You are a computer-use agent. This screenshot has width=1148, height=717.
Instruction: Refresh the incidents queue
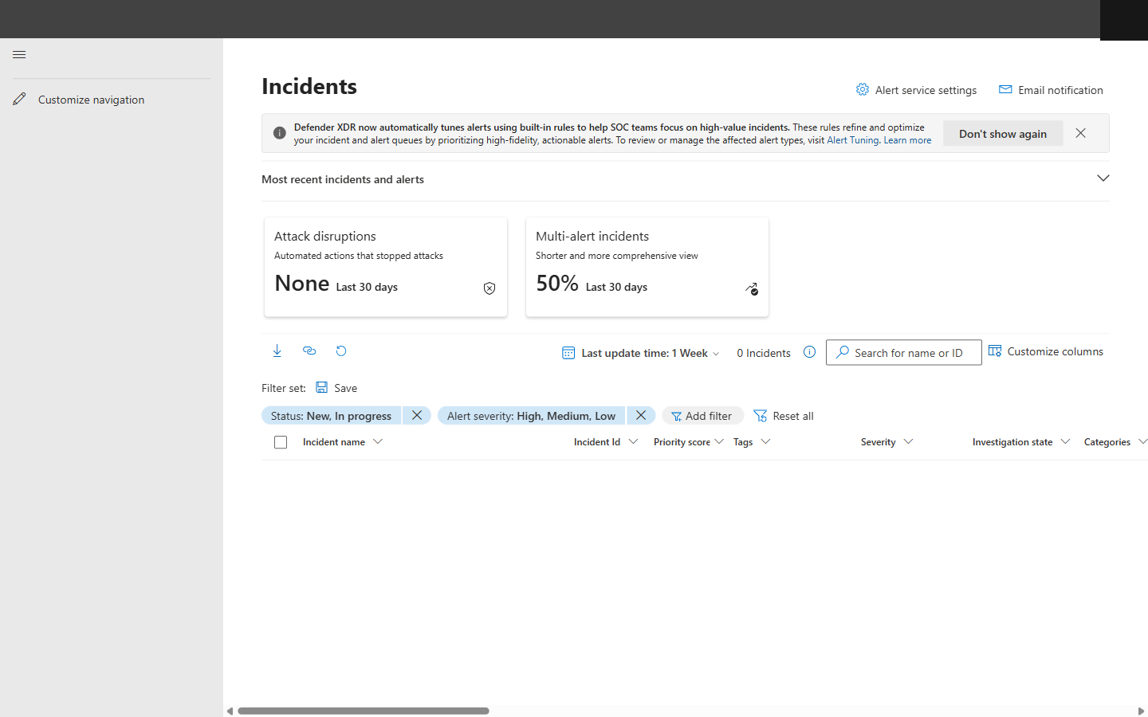341,351
